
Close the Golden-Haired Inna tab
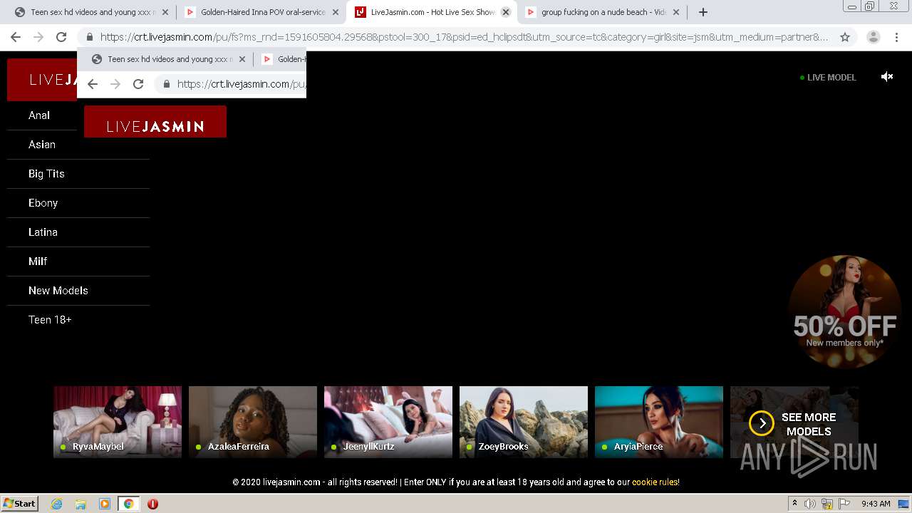(336, 12)
